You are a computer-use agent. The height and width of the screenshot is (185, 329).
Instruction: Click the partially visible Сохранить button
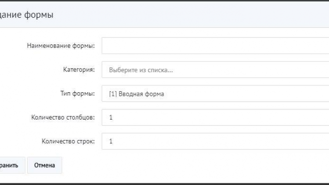click(x=11, y=165)
